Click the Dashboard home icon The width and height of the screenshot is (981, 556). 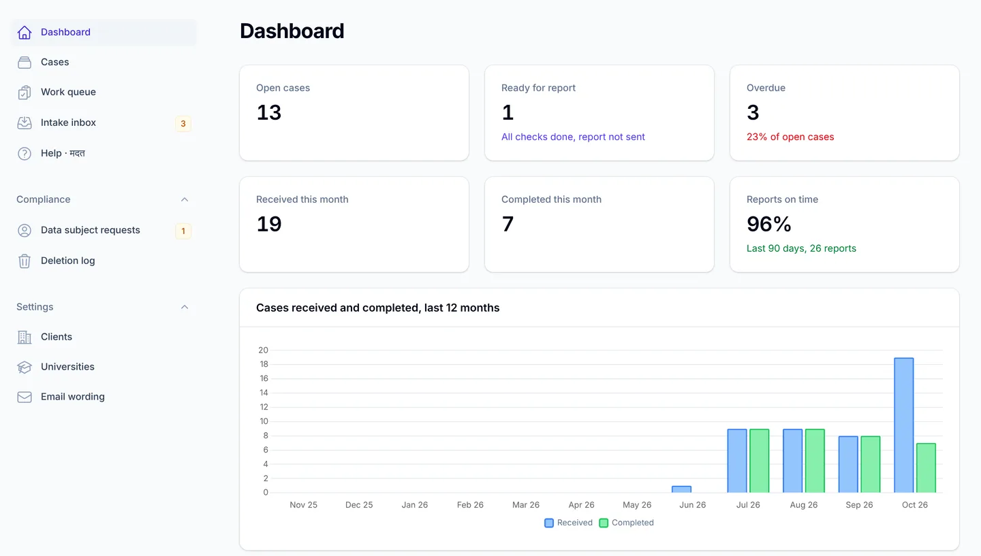click(x=25, y=32)
